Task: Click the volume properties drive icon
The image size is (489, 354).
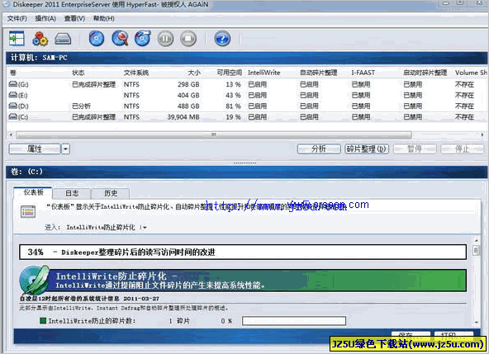Action: (63, 39)
